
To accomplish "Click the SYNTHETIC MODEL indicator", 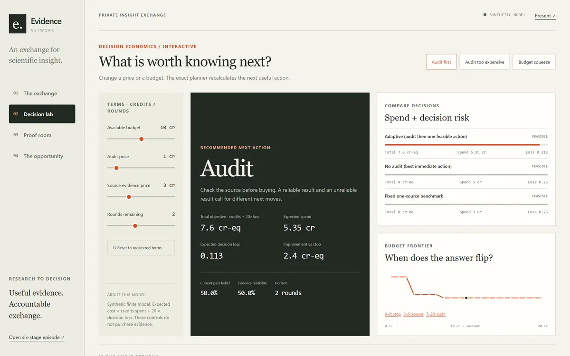I will coord(504,15).
